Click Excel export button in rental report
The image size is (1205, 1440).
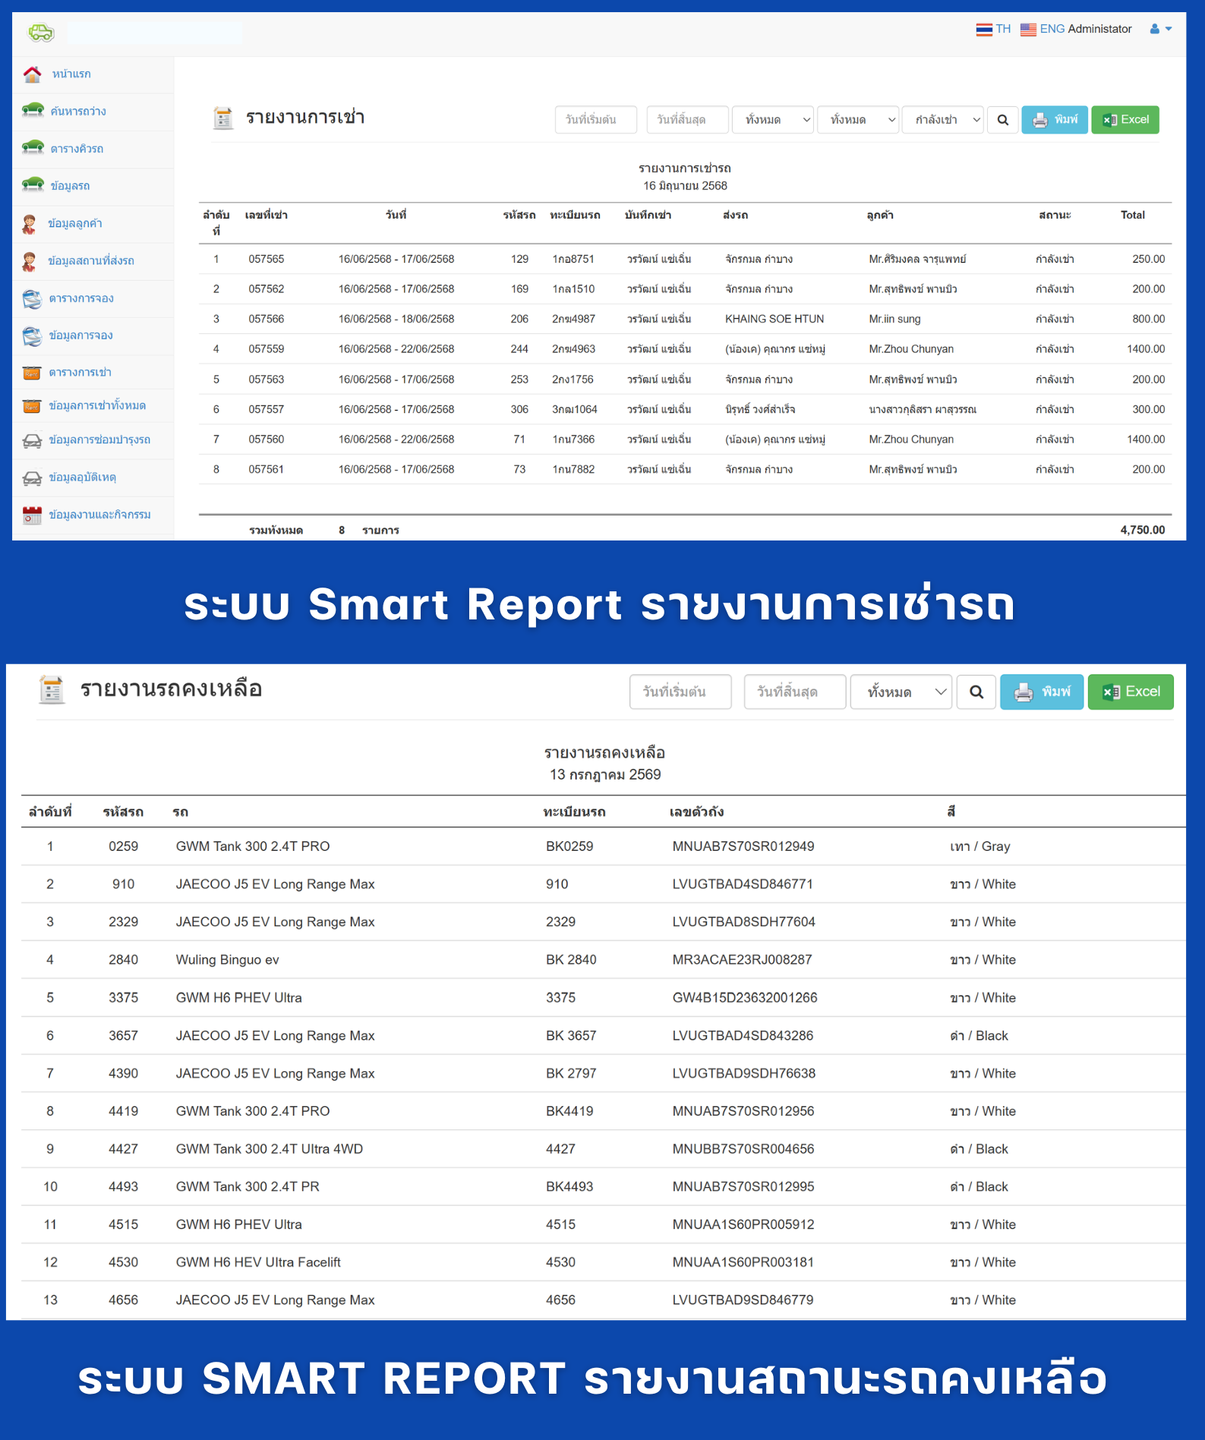[x=1125, y=120]
